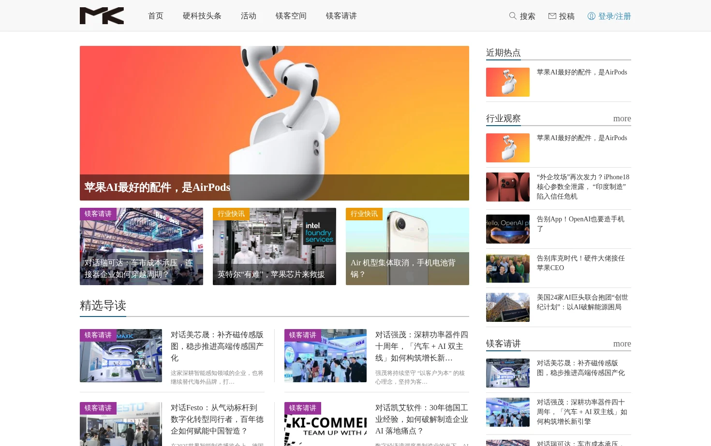Screen dimensions: 711x446
Task: Open the 镁客请讲 navigation item
Action: click(341, 16)
